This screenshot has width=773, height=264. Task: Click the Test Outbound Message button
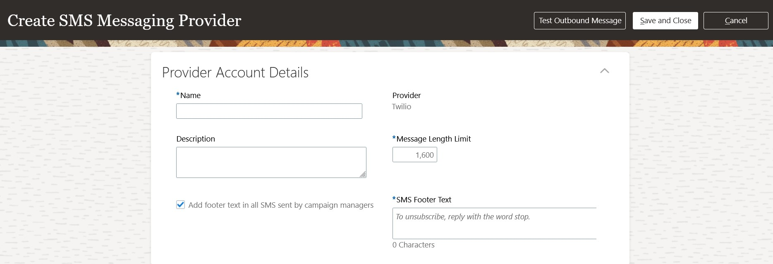point(579,21)
